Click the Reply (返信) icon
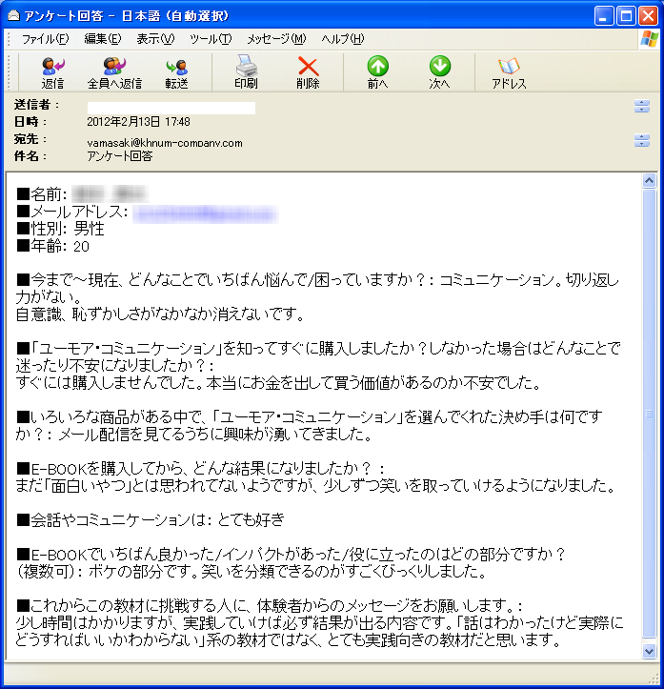The height and width of the screenshot is (689, 664). click(x=52, y=72)
